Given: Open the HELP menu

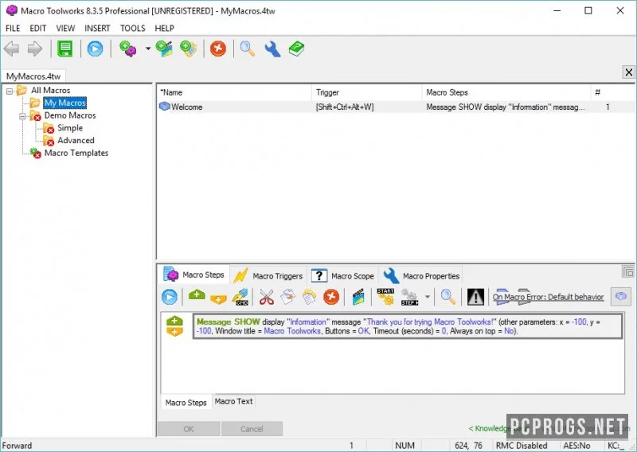Looking at the screenshot, I should [165, 28].
